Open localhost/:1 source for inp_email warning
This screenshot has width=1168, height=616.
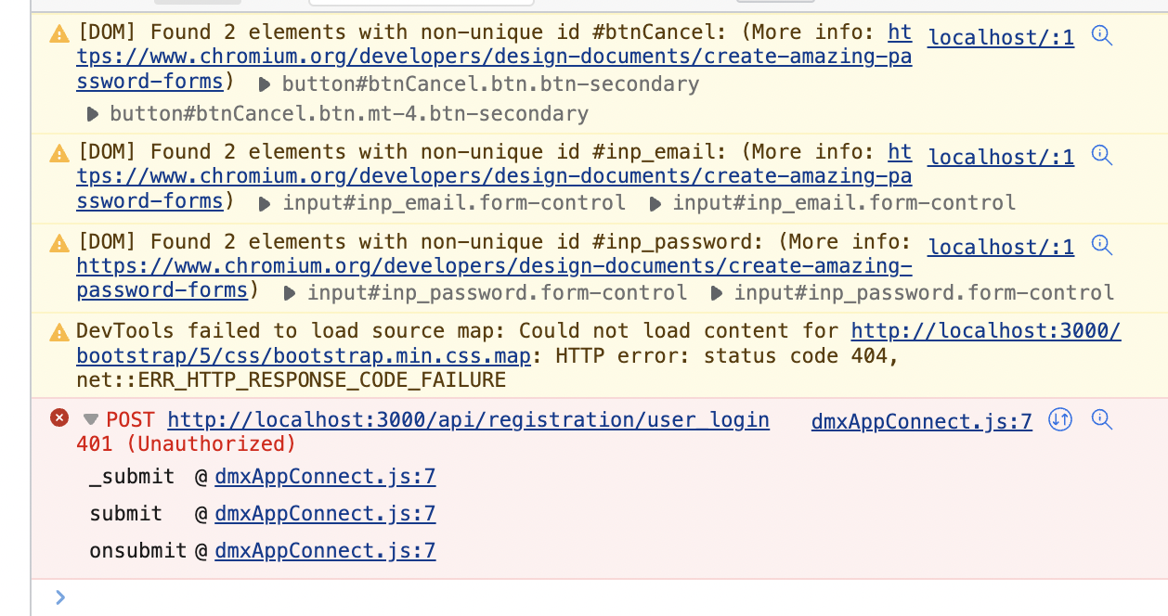pyautogui.click(x=1001, y=157)
